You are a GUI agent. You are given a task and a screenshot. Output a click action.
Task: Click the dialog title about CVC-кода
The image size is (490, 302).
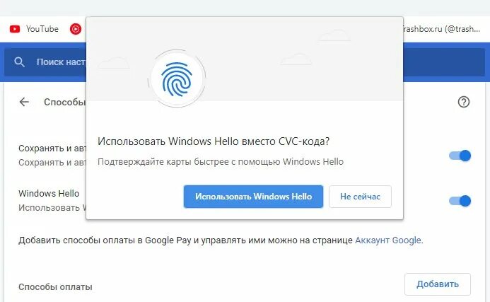point(214,141)
